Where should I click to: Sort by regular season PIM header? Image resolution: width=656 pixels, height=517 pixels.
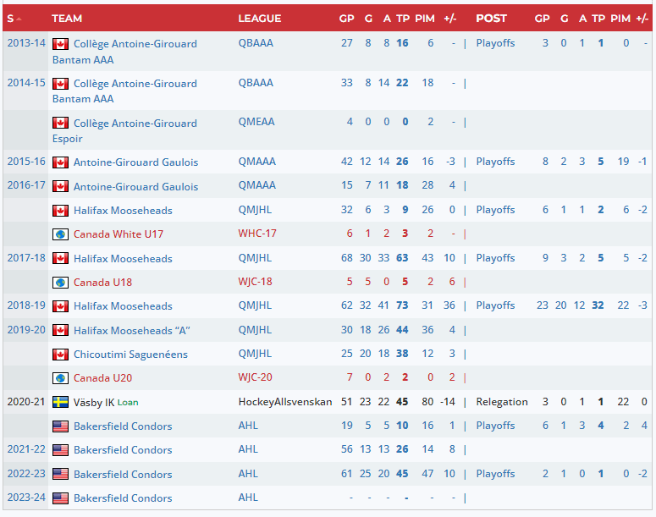point(424,18)
